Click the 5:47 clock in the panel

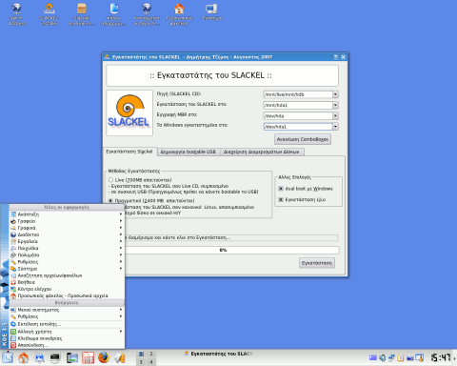441,357
